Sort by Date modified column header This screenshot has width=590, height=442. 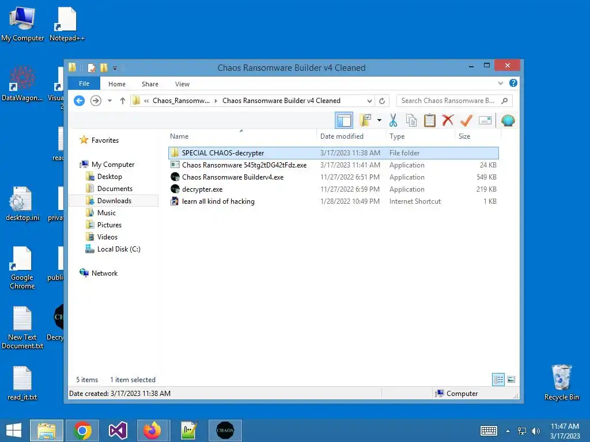pyautogui.click(x=352, y=136)
